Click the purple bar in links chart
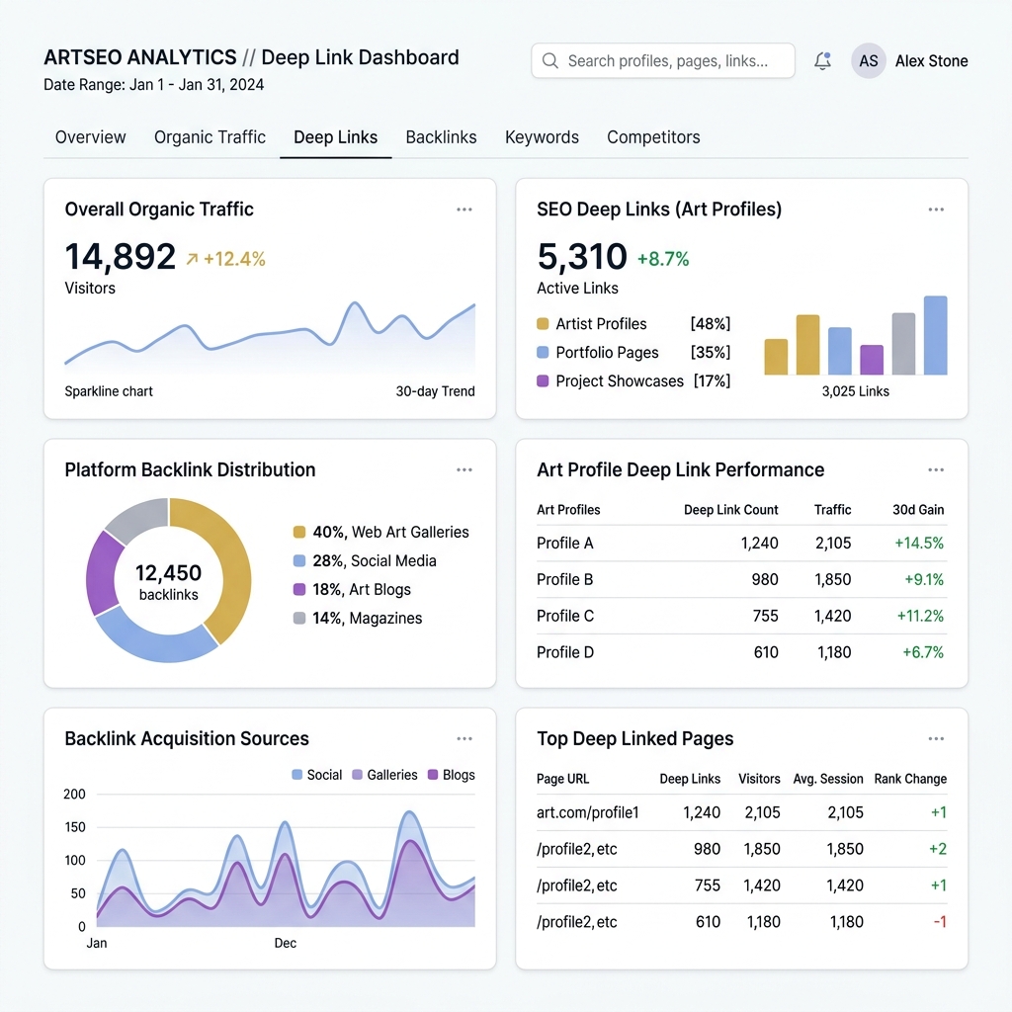 tap(872, 360)
